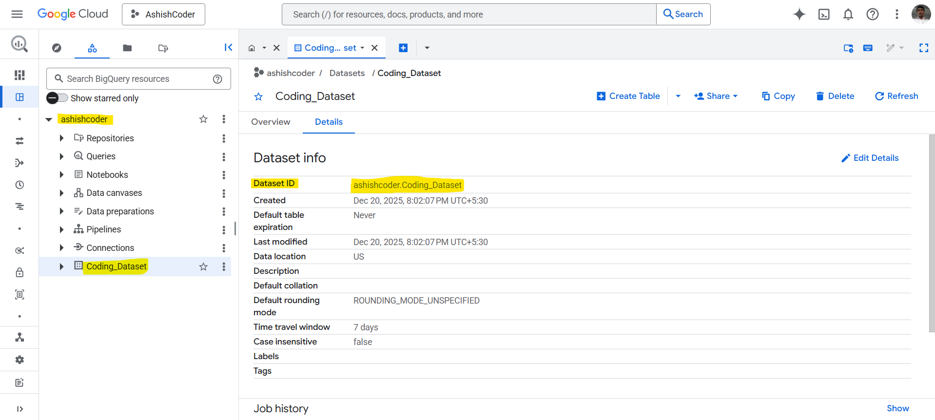The height and width of the screenshot is (420, 935).
Task: Open the data transfers arrows icon in left rail
Action: [x=19, y=141]
